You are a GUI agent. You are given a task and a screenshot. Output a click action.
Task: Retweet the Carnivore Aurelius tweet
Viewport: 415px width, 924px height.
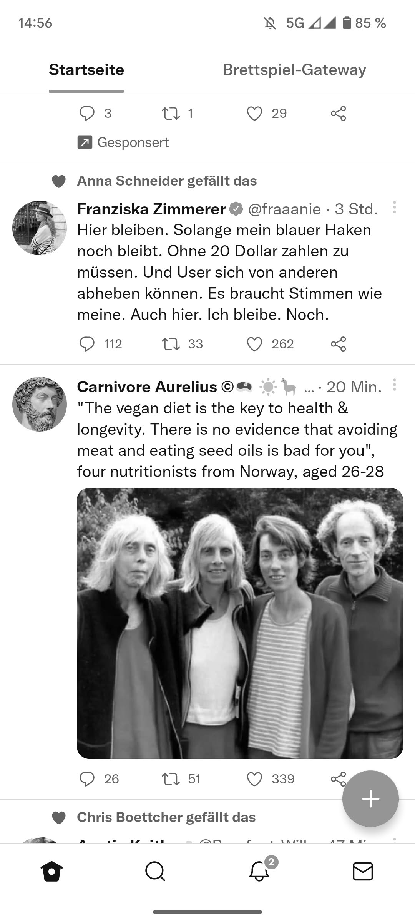pos(171,779)
